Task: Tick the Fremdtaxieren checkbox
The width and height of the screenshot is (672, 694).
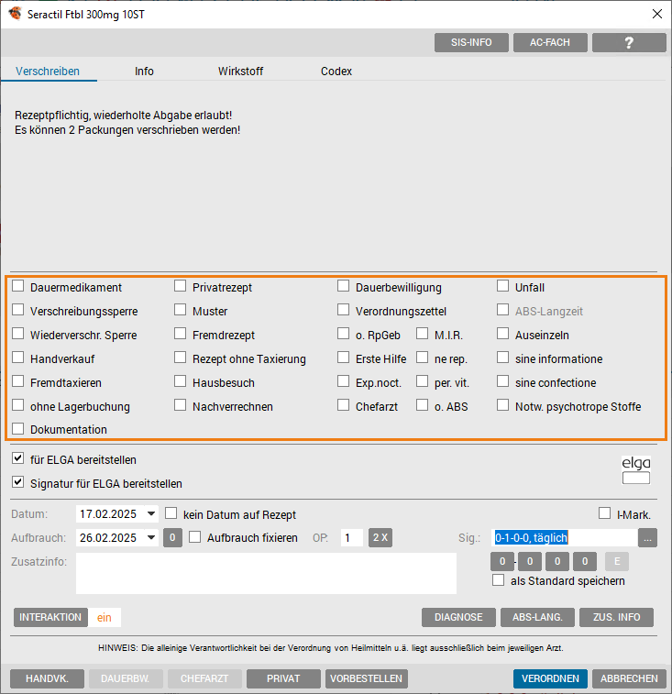Action: [x=17, y=381]
